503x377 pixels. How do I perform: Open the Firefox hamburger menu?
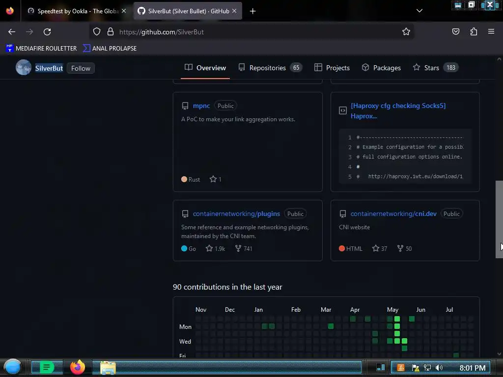(491, 31)
